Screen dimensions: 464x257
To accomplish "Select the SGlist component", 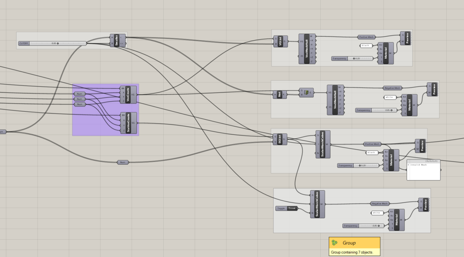I will click(x=280, y=139).
